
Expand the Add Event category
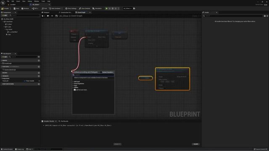tap(73, 82)
